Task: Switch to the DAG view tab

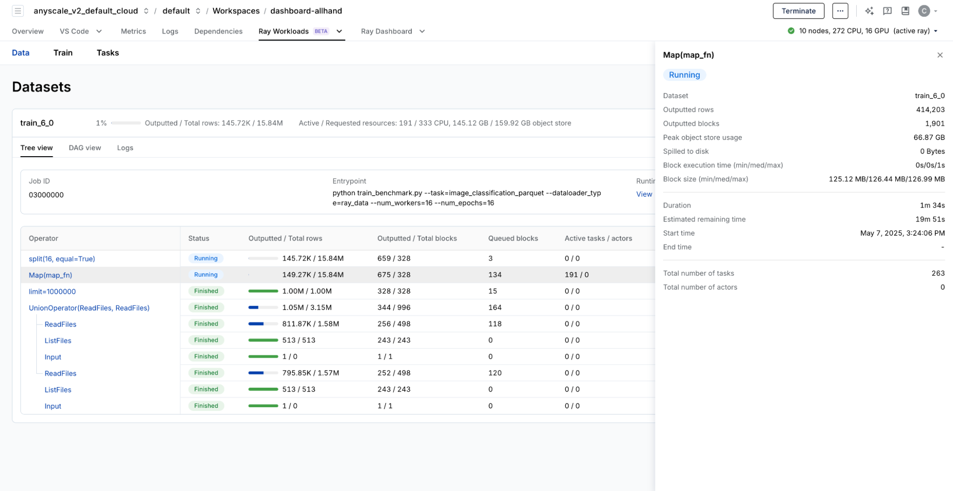Action: click(x=85, y=148)
